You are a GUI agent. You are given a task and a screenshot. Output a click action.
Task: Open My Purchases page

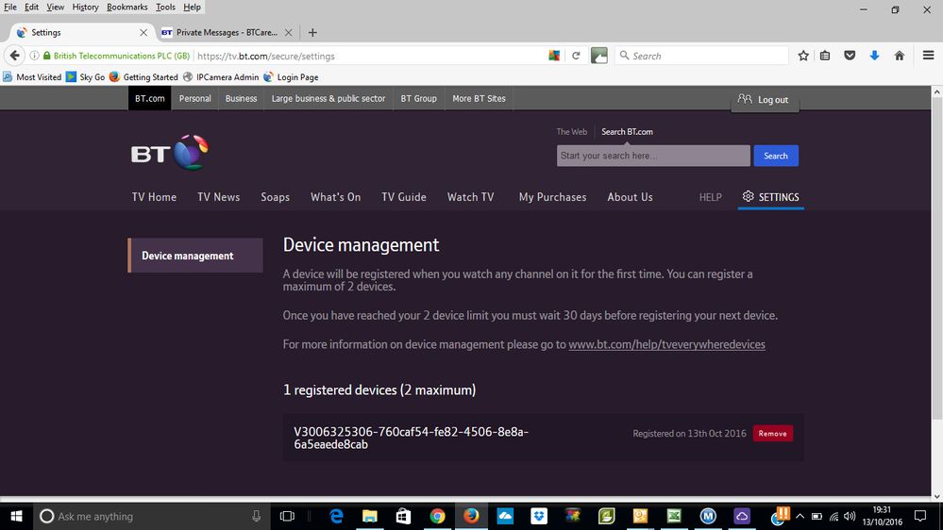coord(552,197)
